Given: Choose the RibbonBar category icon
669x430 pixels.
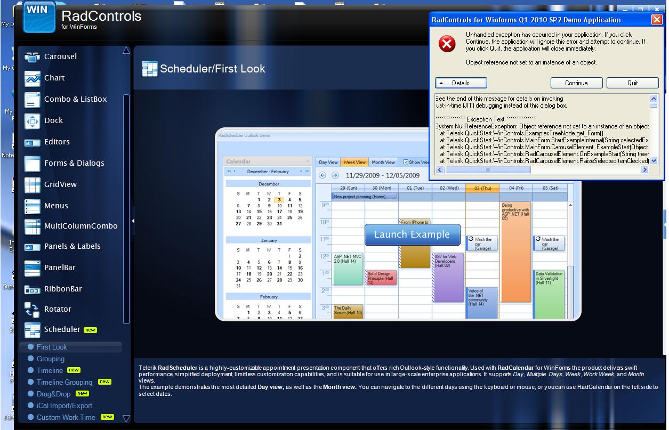Looking at the screenshot, I should coord(33,289).
